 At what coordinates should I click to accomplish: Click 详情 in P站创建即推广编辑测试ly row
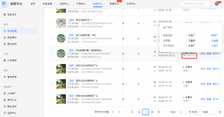(x=203, y=54)
